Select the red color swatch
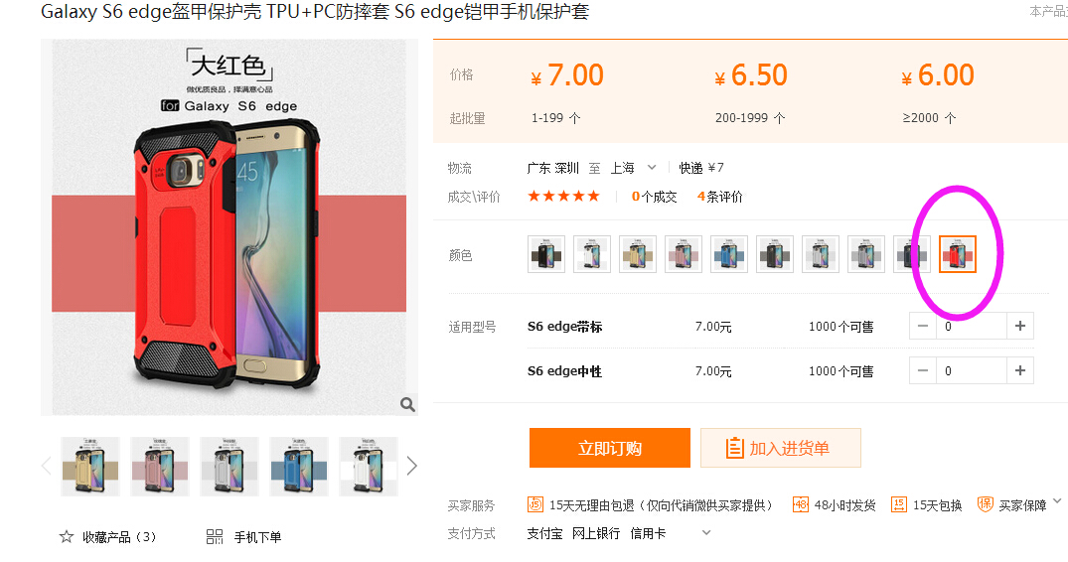1068x562 pixels. tap(957, 254)
